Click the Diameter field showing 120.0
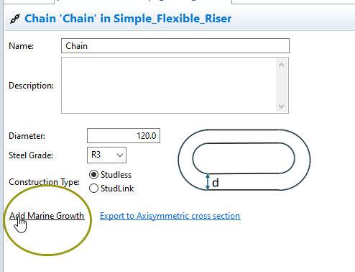 [x=124, y=136]
